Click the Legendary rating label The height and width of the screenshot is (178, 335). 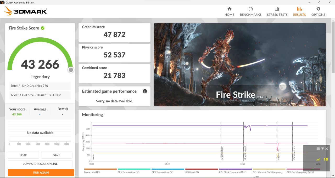[40, 77]
